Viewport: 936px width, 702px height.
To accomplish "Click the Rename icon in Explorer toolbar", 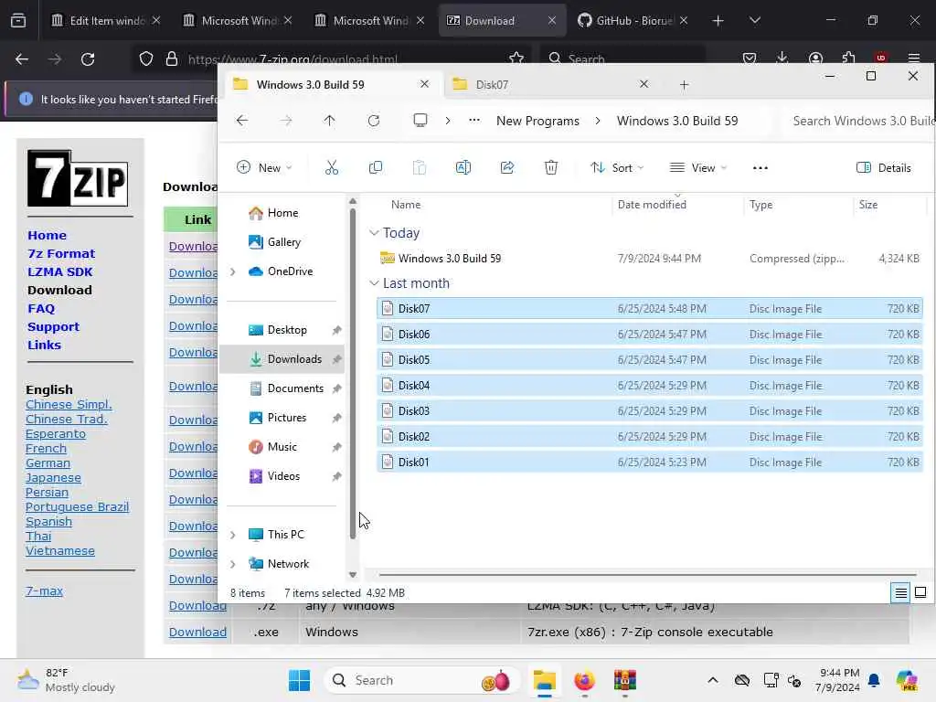I will coord(463,168).
